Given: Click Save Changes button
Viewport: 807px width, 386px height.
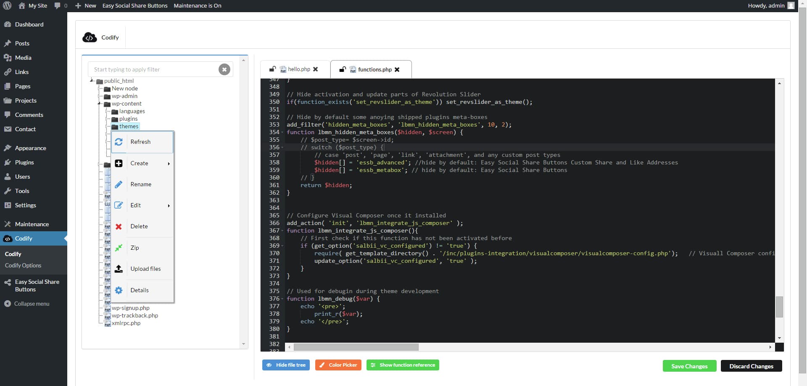Looking at the screenshot, I should [x=689, y=366].
